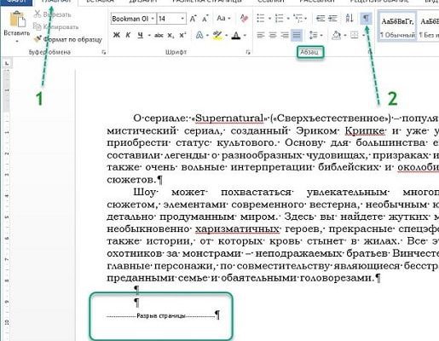Align text left
Screen dimensions: 439x341
(261, 35)
